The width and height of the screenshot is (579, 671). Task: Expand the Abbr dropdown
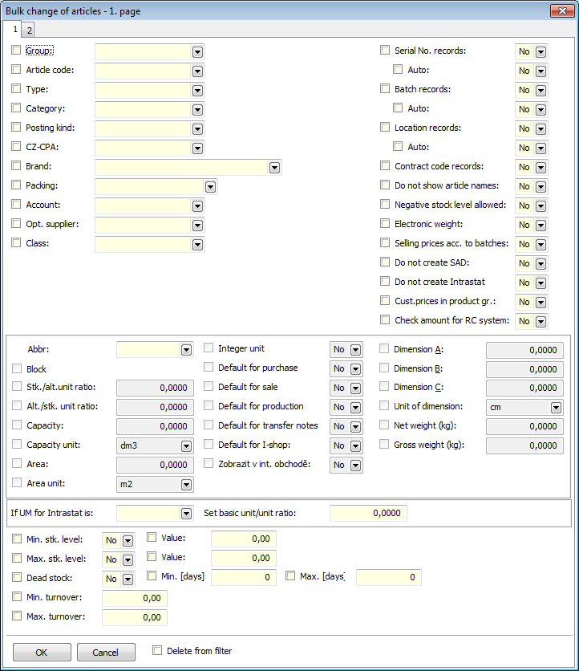pos(186,350)
